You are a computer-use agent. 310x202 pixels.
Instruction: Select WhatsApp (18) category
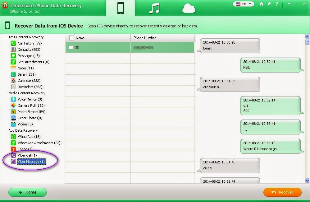[29, 137]
